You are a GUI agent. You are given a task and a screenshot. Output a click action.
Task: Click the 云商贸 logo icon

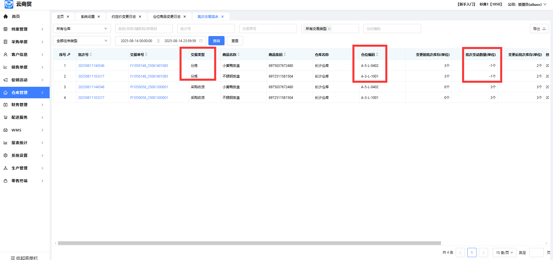[x=9, y=4]
